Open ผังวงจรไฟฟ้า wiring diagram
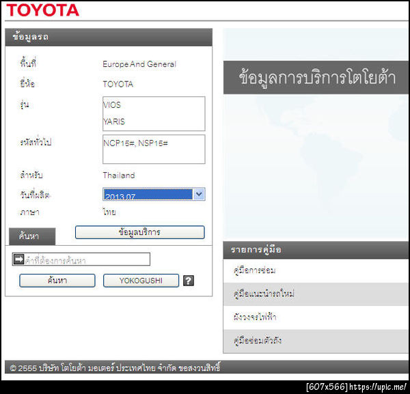The height and width of the screenshot is (394, 410). [316, 318]
